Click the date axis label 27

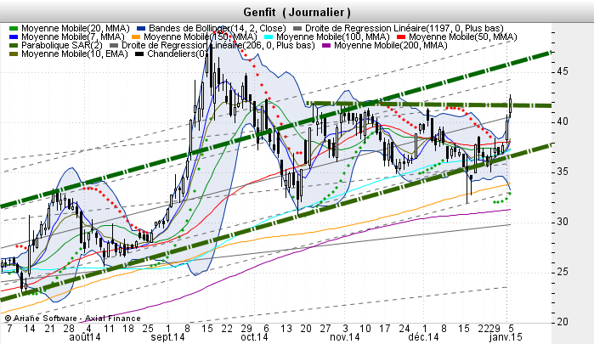coord(325,329)
